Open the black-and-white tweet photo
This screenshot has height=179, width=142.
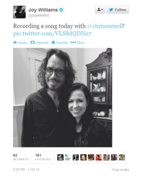pyautogui.click(x=63, y=97)
